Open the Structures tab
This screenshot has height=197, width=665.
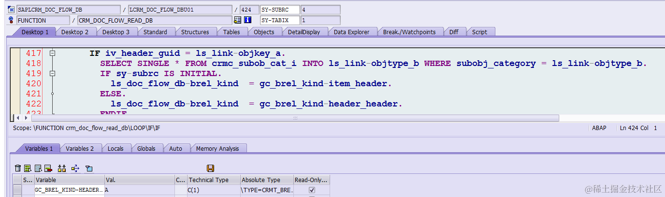coord(195,32)
